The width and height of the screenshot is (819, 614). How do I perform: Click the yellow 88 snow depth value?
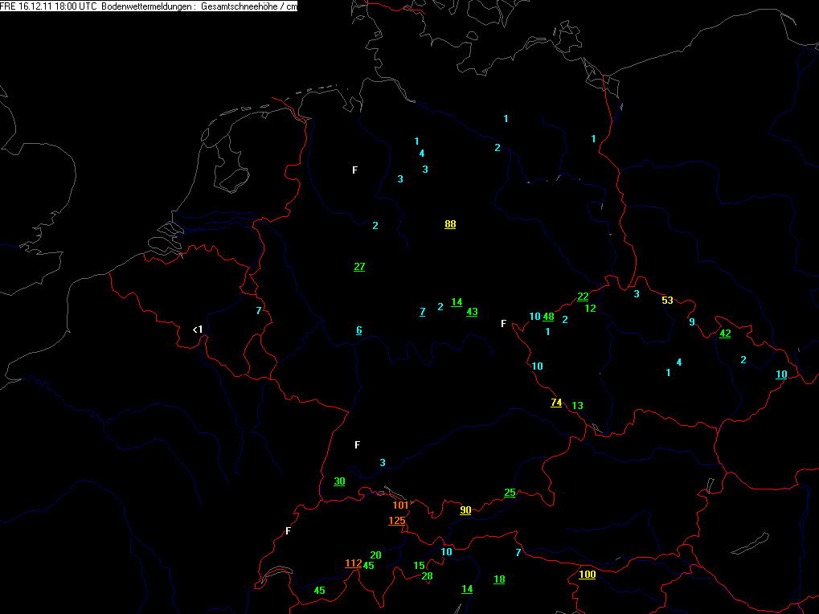coord(450,224)
